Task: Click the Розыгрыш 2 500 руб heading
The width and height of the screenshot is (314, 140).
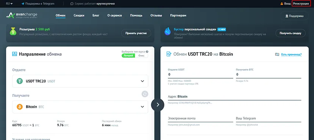Action: [x=35, y=30]
